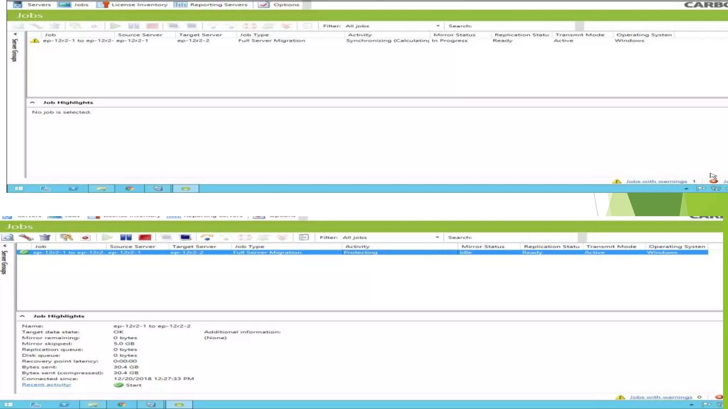
Task: Click the keys Provide Credentials icon
Action: pyautogui.click(x=66, y=237)
